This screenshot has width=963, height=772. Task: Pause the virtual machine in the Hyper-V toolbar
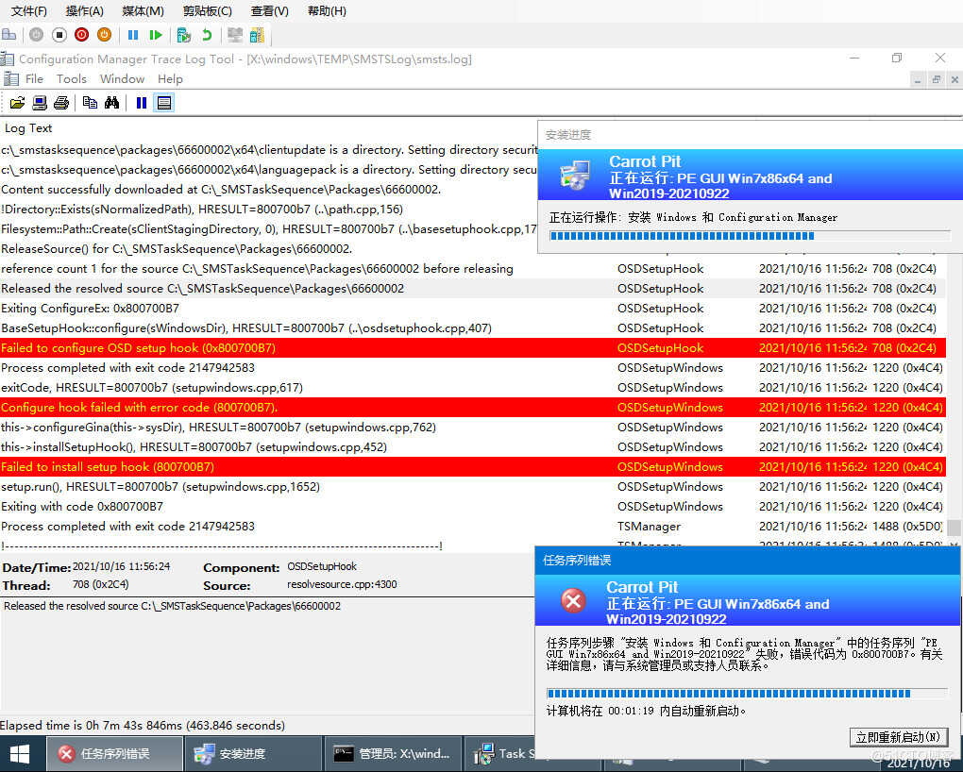tap(133, 35)
